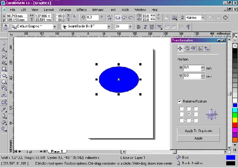The height and width of the screenshot is (168, 238).
Task: Select the Text tool
Action: click(x=4, y=95)
